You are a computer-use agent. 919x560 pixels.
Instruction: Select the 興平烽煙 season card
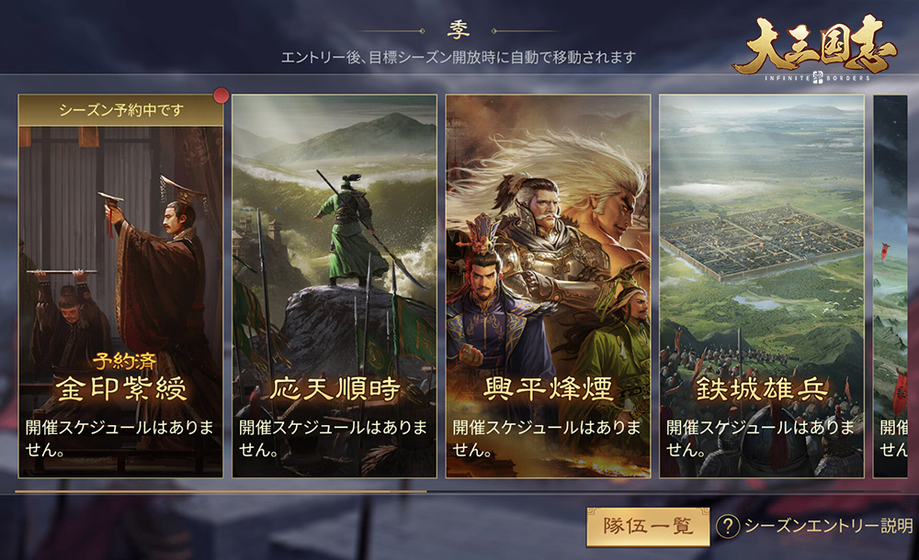pos(548,286)
